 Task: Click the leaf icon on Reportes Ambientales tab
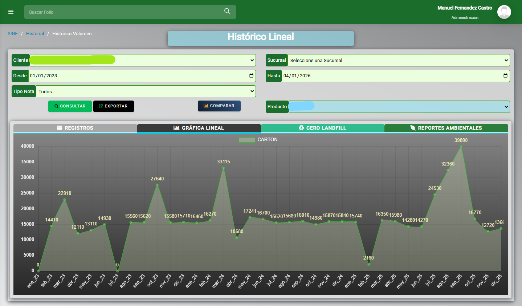click(413, 128)
